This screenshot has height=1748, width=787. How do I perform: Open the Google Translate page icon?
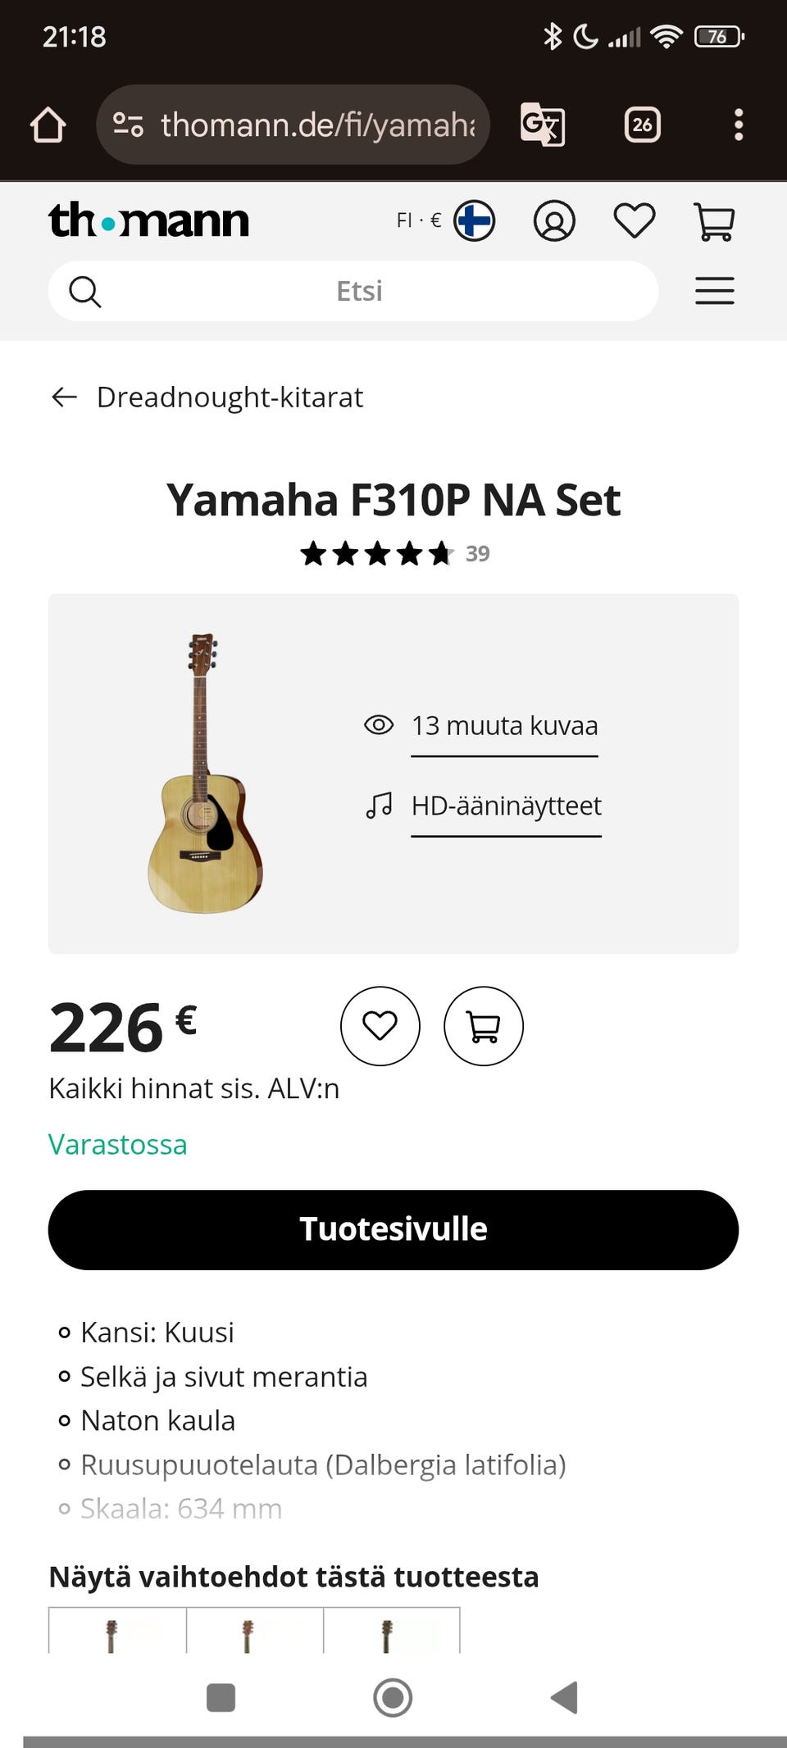(x=542, y=125)
